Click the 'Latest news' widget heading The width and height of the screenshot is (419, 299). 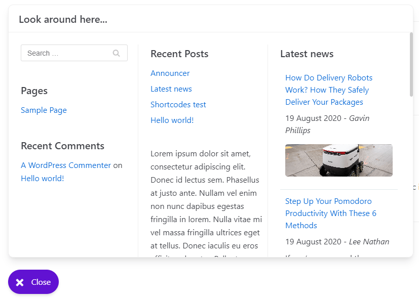coord(307,54)
